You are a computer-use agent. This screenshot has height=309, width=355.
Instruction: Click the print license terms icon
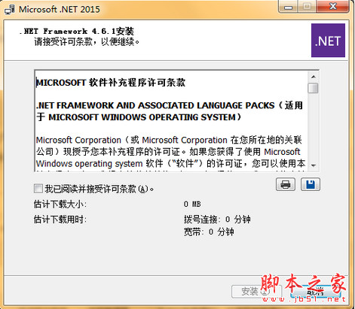(x=286, y=185)
